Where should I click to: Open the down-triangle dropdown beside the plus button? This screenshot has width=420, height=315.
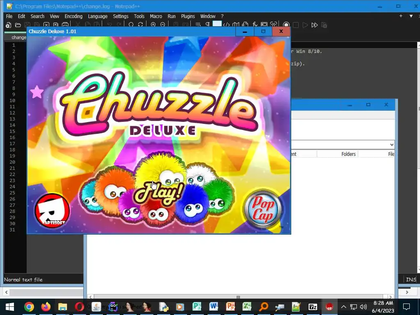click(411, 16)
